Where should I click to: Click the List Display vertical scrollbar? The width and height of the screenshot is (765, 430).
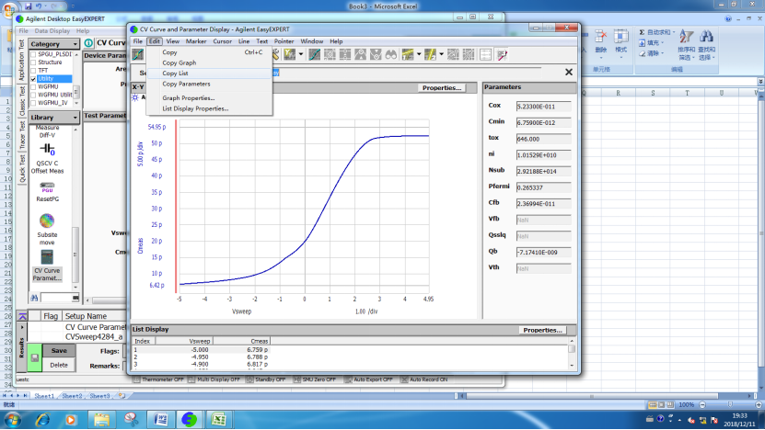pyautogui.click(x=572, y=353)
